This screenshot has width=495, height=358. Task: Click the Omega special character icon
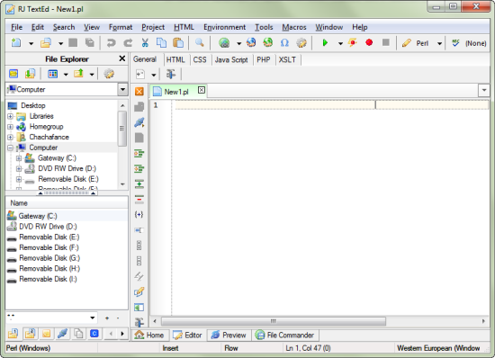[x=284, y=42]
